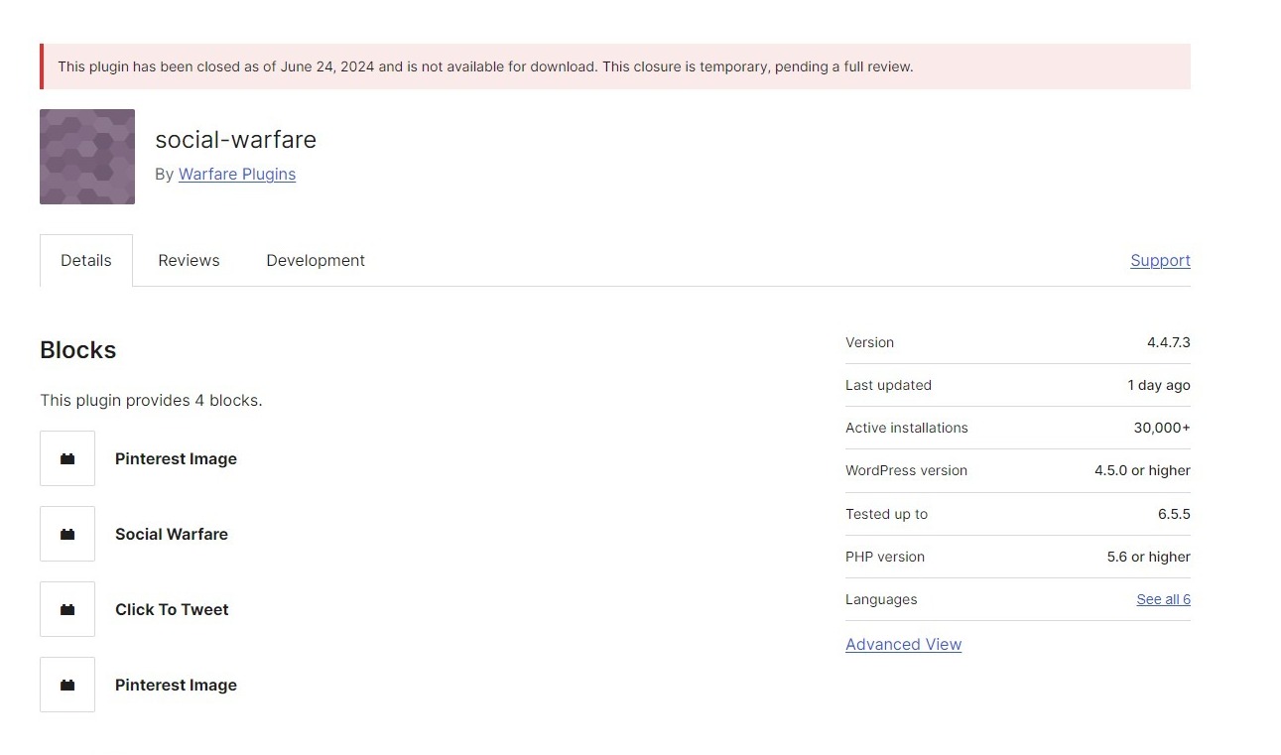Click the Languages label
This screenshot has width=1281, height=755.
pyautogui.click(x=881, y=599)
